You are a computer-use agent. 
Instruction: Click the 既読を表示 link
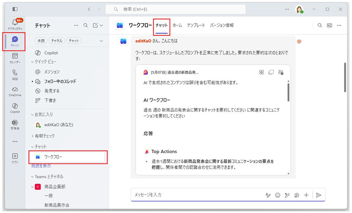point(41,166)
